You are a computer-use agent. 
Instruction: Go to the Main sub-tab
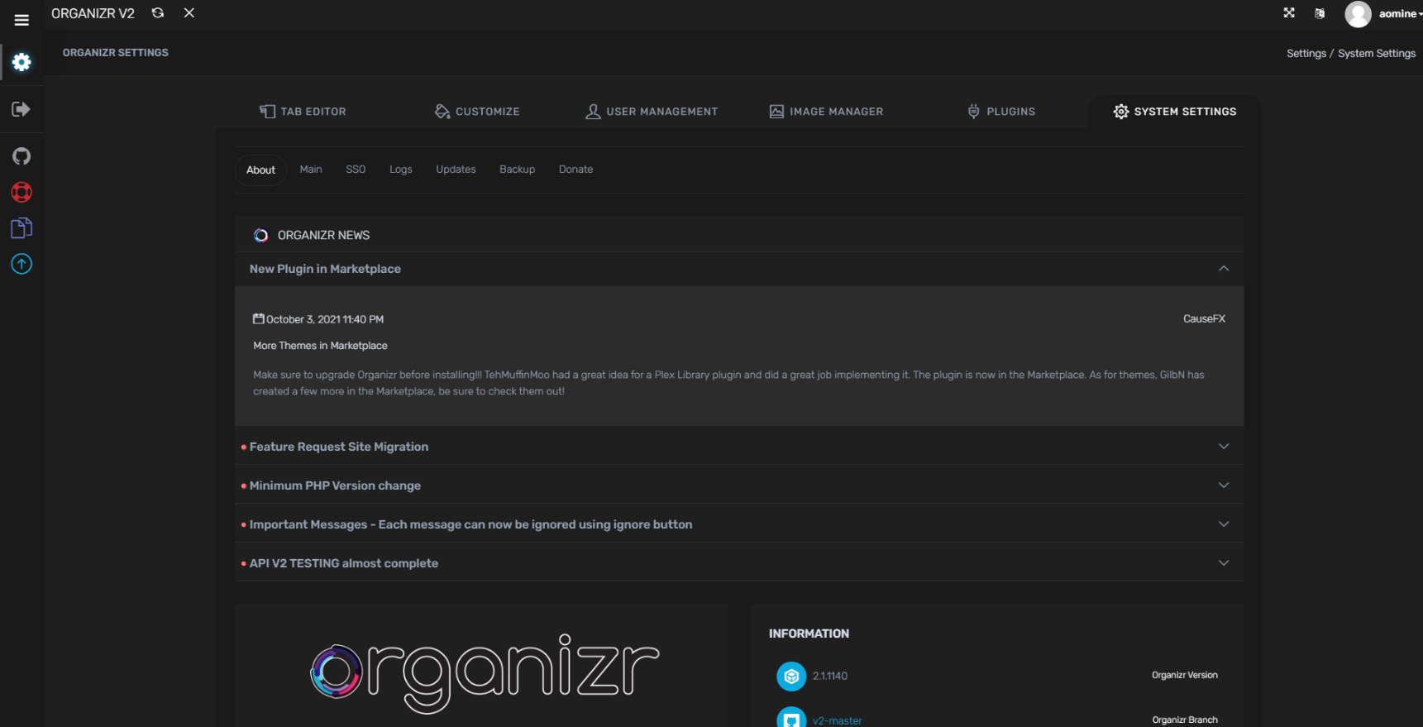point(311,170)
